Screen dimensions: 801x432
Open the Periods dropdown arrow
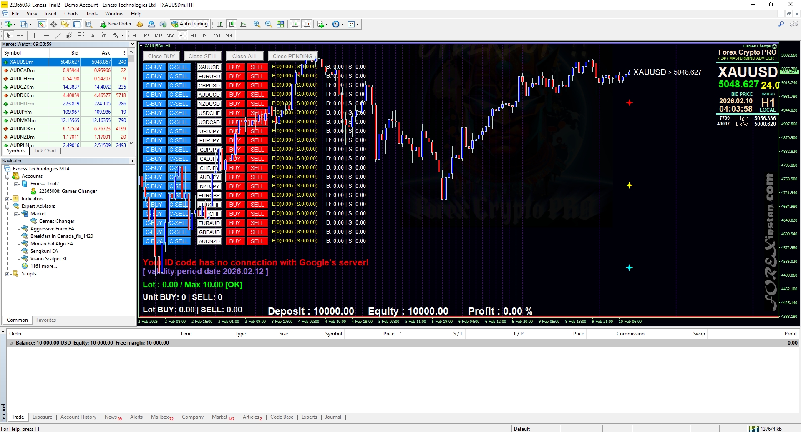342,24
